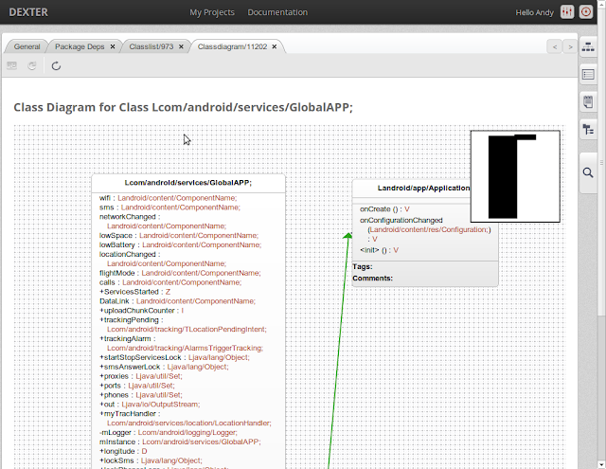
Task: Click the +ServicesStarted : Z field
Action: pyautogui.click(x=134, y=292)
